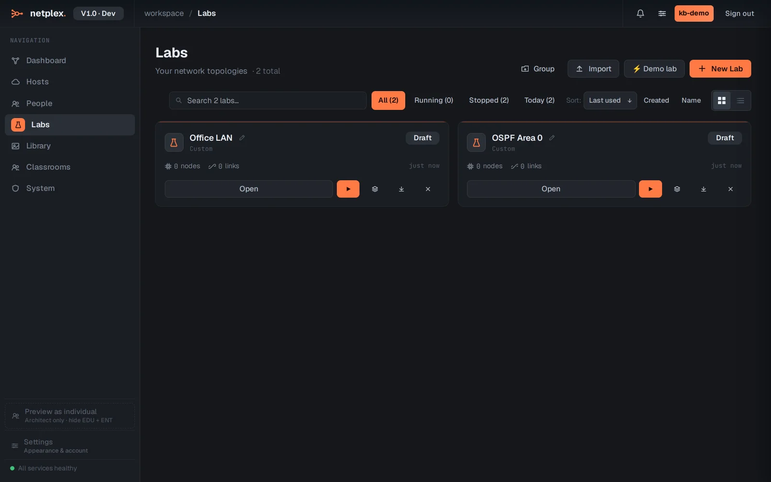Click 0 nodes on Office LAN card
This screenshot has height=482, width=771.
click(183, 166)
